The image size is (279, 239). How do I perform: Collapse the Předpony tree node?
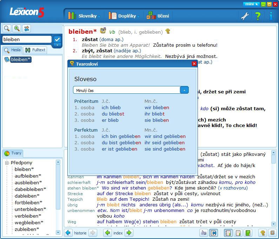click(7, 163)
